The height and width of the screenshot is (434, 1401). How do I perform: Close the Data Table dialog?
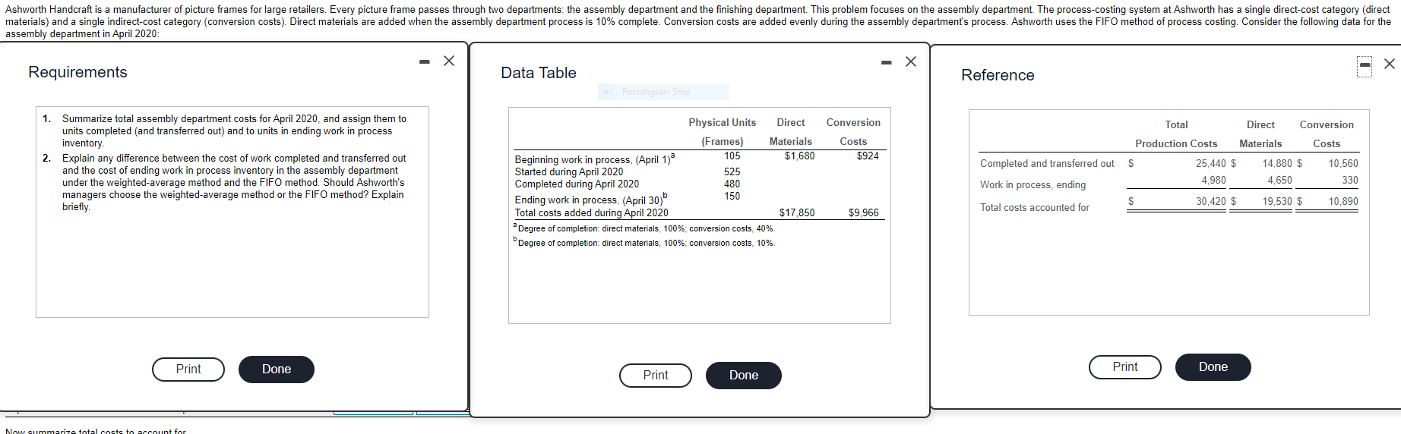click(x=911, y=61)
